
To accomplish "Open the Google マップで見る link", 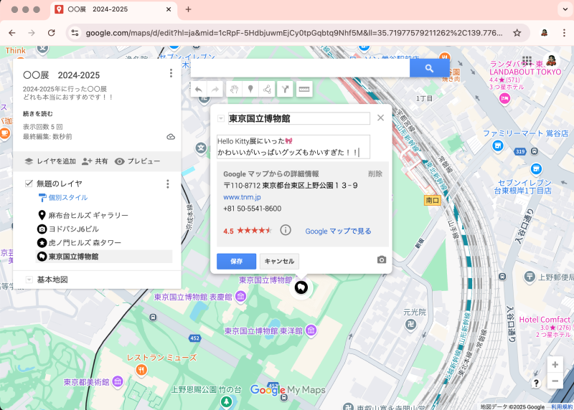I will [338, 231].
